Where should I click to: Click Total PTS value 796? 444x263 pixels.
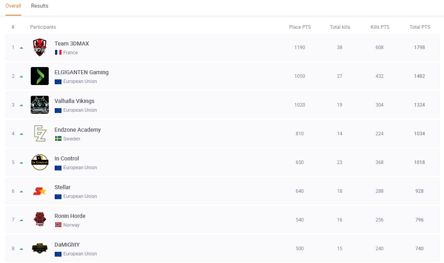coord(419,219)
